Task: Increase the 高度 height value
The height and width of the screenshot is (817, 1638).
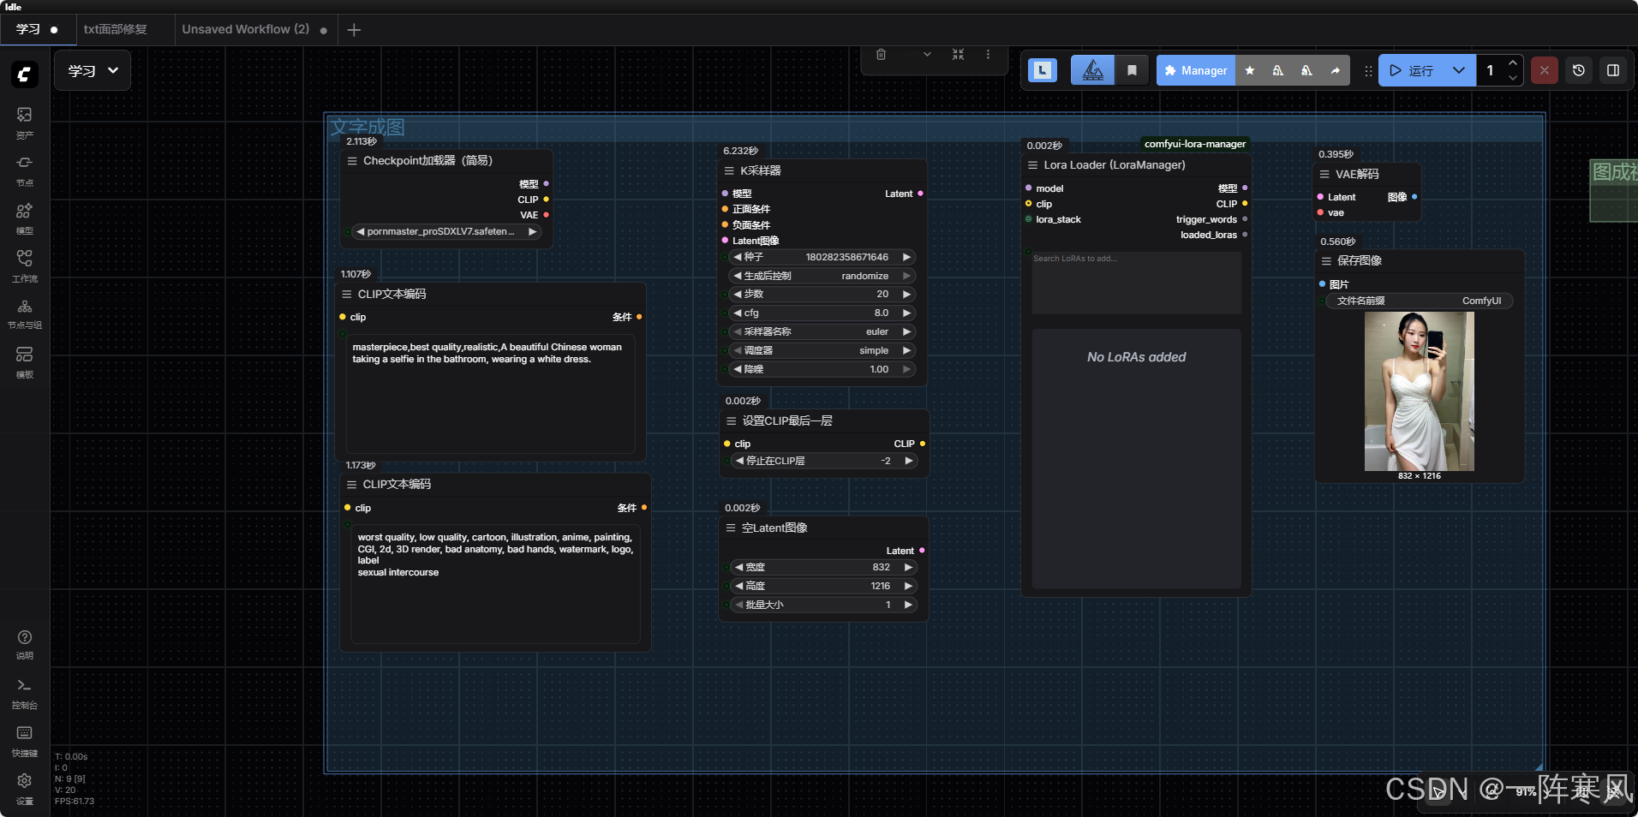Action: tap(908, 586)
